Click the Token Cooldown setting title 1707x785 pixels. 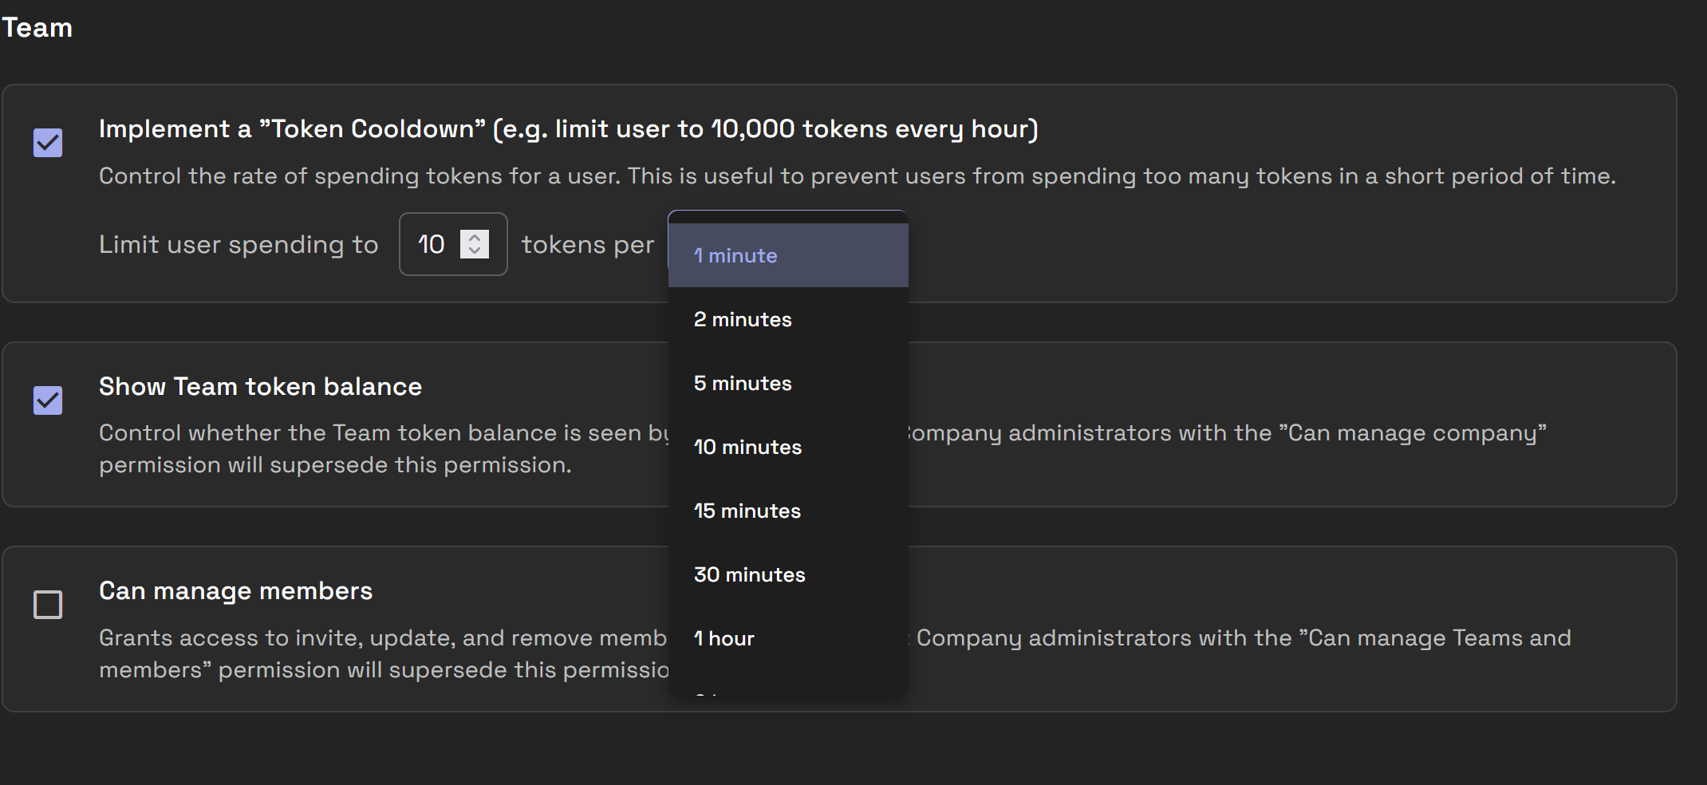[x=568, y=129]
